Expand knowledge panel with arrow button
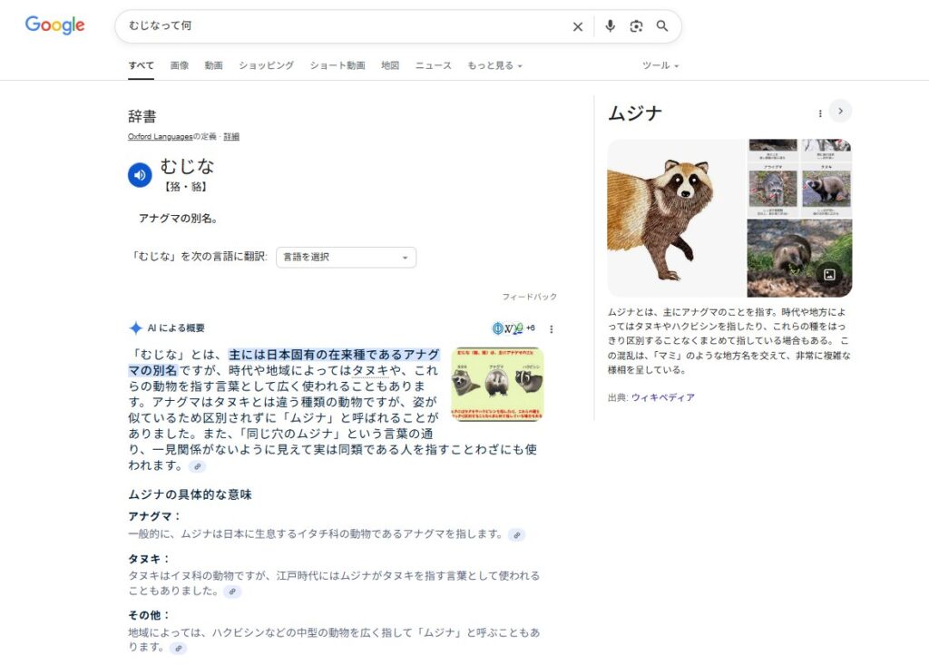This screenshot has width=929, height=665. 840,112
